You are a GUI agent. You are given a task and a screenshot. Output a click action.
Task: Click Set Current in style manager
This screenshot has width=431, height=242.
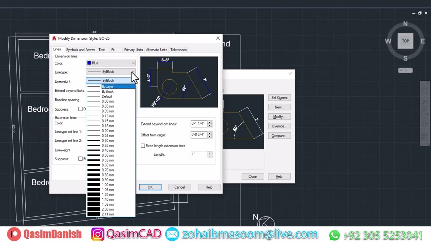(279, 98)
